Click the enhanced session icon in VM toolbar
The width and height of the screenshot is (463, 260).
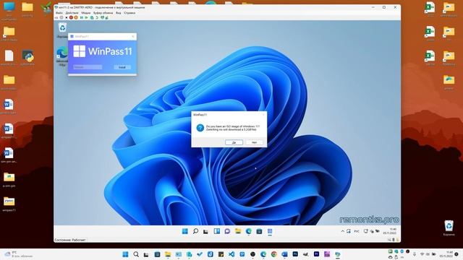(x=102, y=17)
